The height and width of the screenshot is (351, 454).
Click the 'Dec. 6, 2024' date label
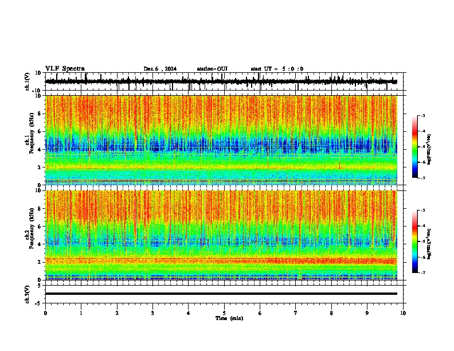[x=160, y=69]
